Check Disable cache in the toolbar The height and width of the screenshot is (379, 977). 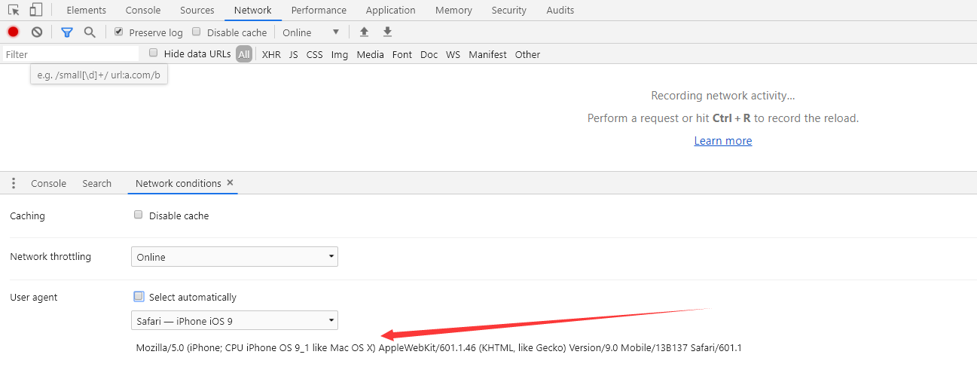(197, 32)
